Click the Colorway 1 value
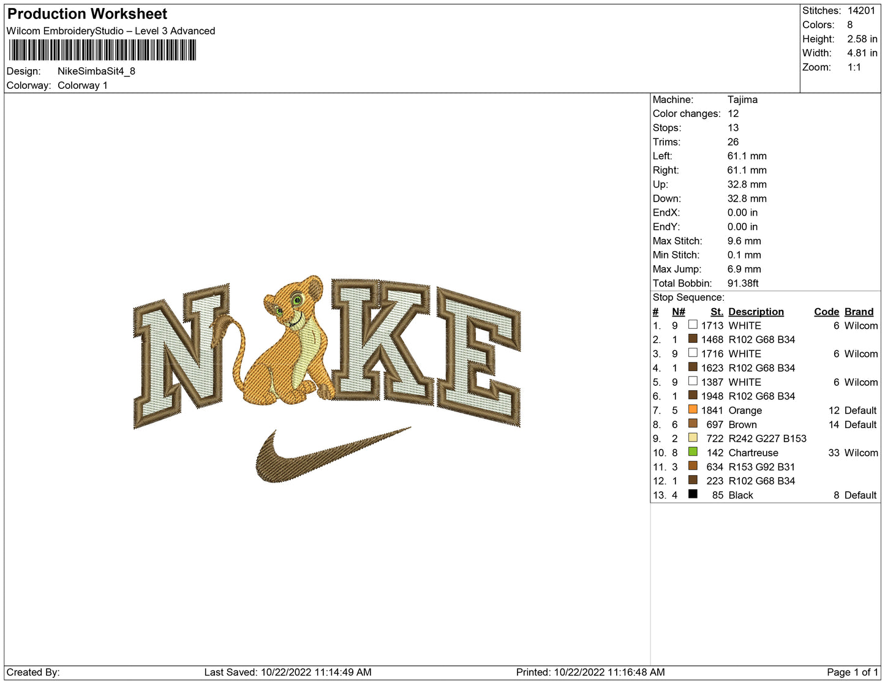 [x=82, y=85]
